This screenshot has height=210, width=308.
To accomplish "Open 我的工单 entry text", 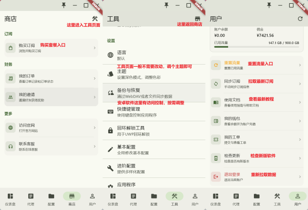I will 232,137.
